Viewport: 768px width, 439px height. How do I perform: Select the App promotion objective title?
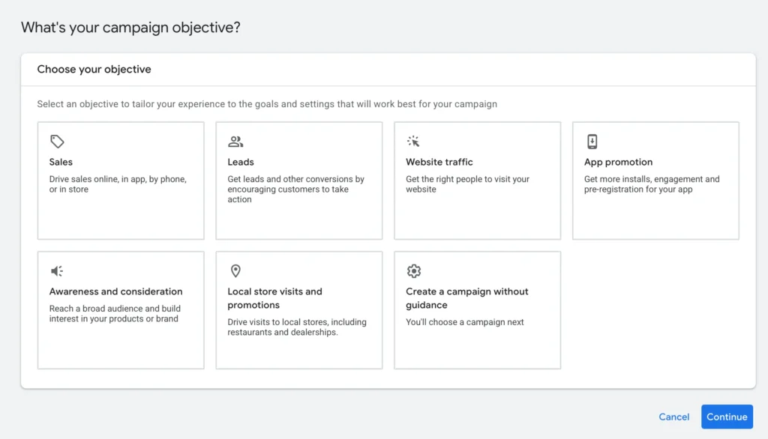click(x=618, y=162)
